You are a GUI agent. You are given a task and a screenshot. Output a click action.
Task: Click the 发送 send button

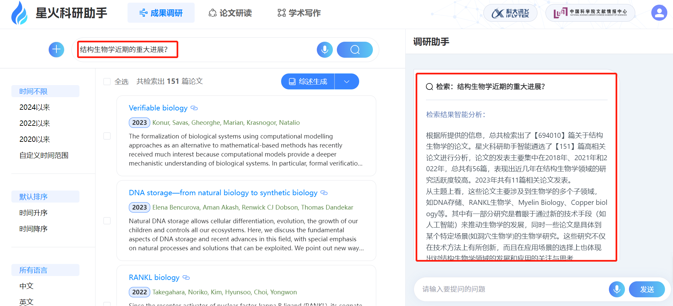(x=647, y=289)
